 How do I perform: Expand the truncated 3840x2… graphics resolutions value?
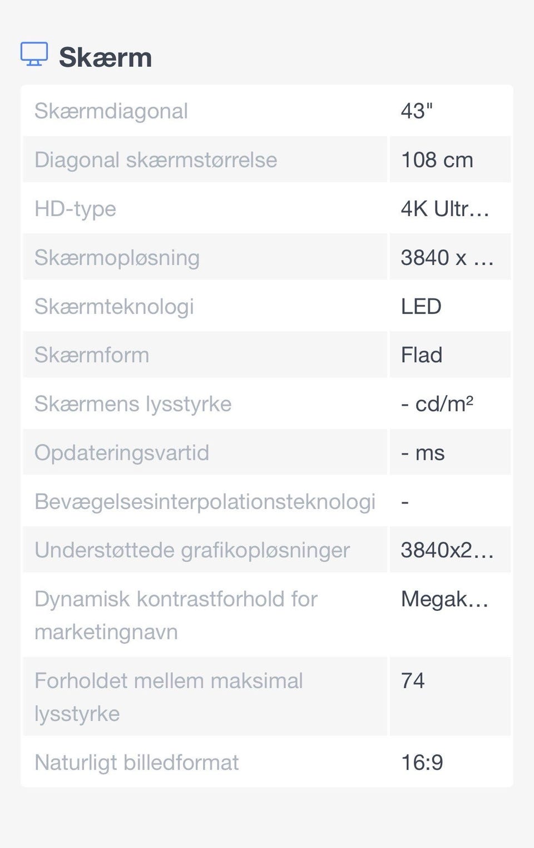coord(447,550)
